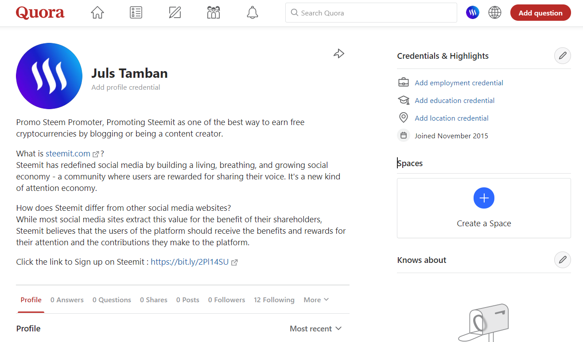Viewport: 583px width, 342px height.
Task: Click Add location credential
Action: coord(451,118)
